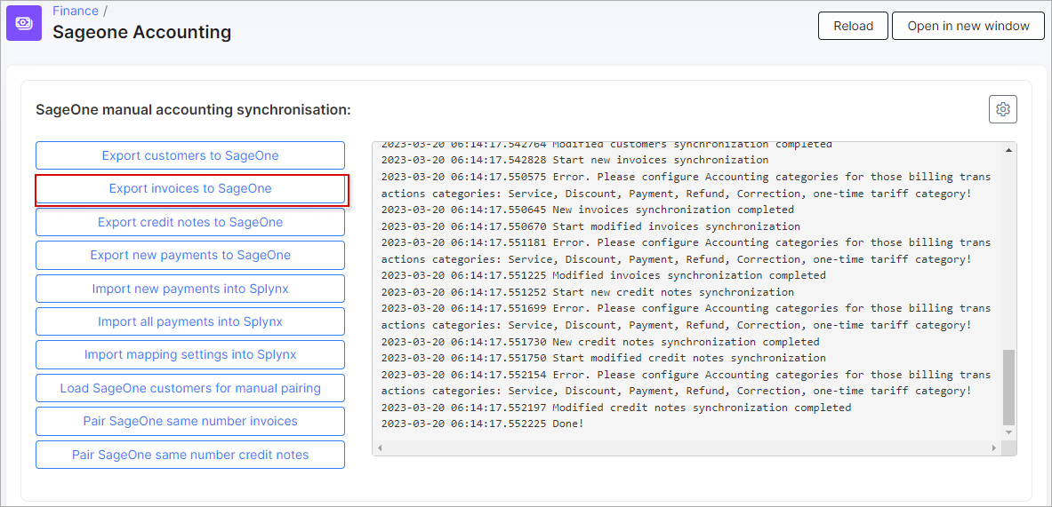
Task: Click the Sageone Accounting page title
Action: (x=142, y=31)
